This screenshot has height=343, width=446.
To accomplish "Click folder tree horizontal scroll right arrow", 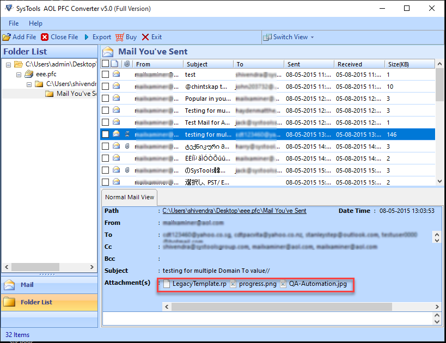I will (91, 267).
